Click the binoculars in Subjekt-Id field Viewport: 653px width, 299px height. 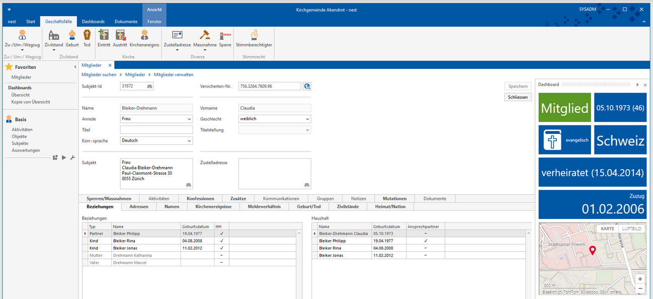pyautogui.click(x=150, y=87)
